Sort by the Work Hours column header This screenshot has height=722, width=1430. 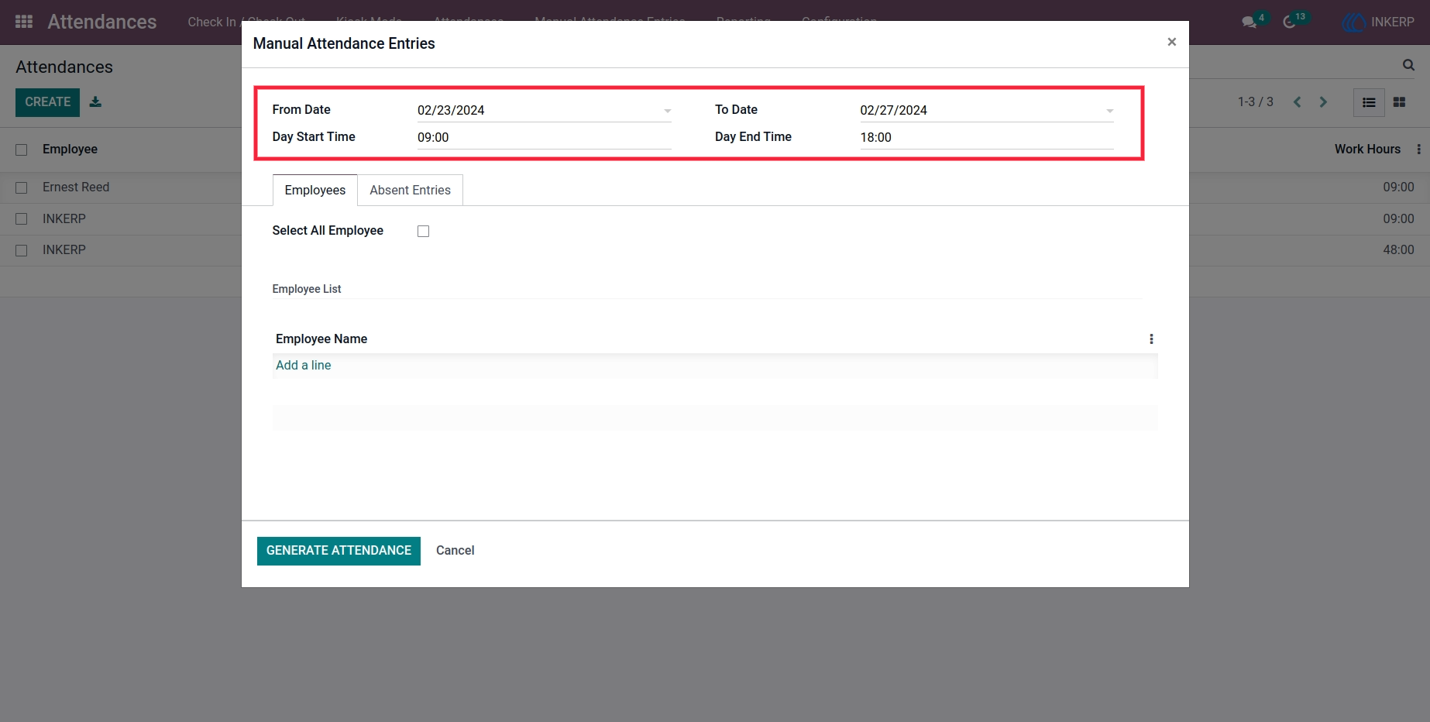click(1367, 150)
